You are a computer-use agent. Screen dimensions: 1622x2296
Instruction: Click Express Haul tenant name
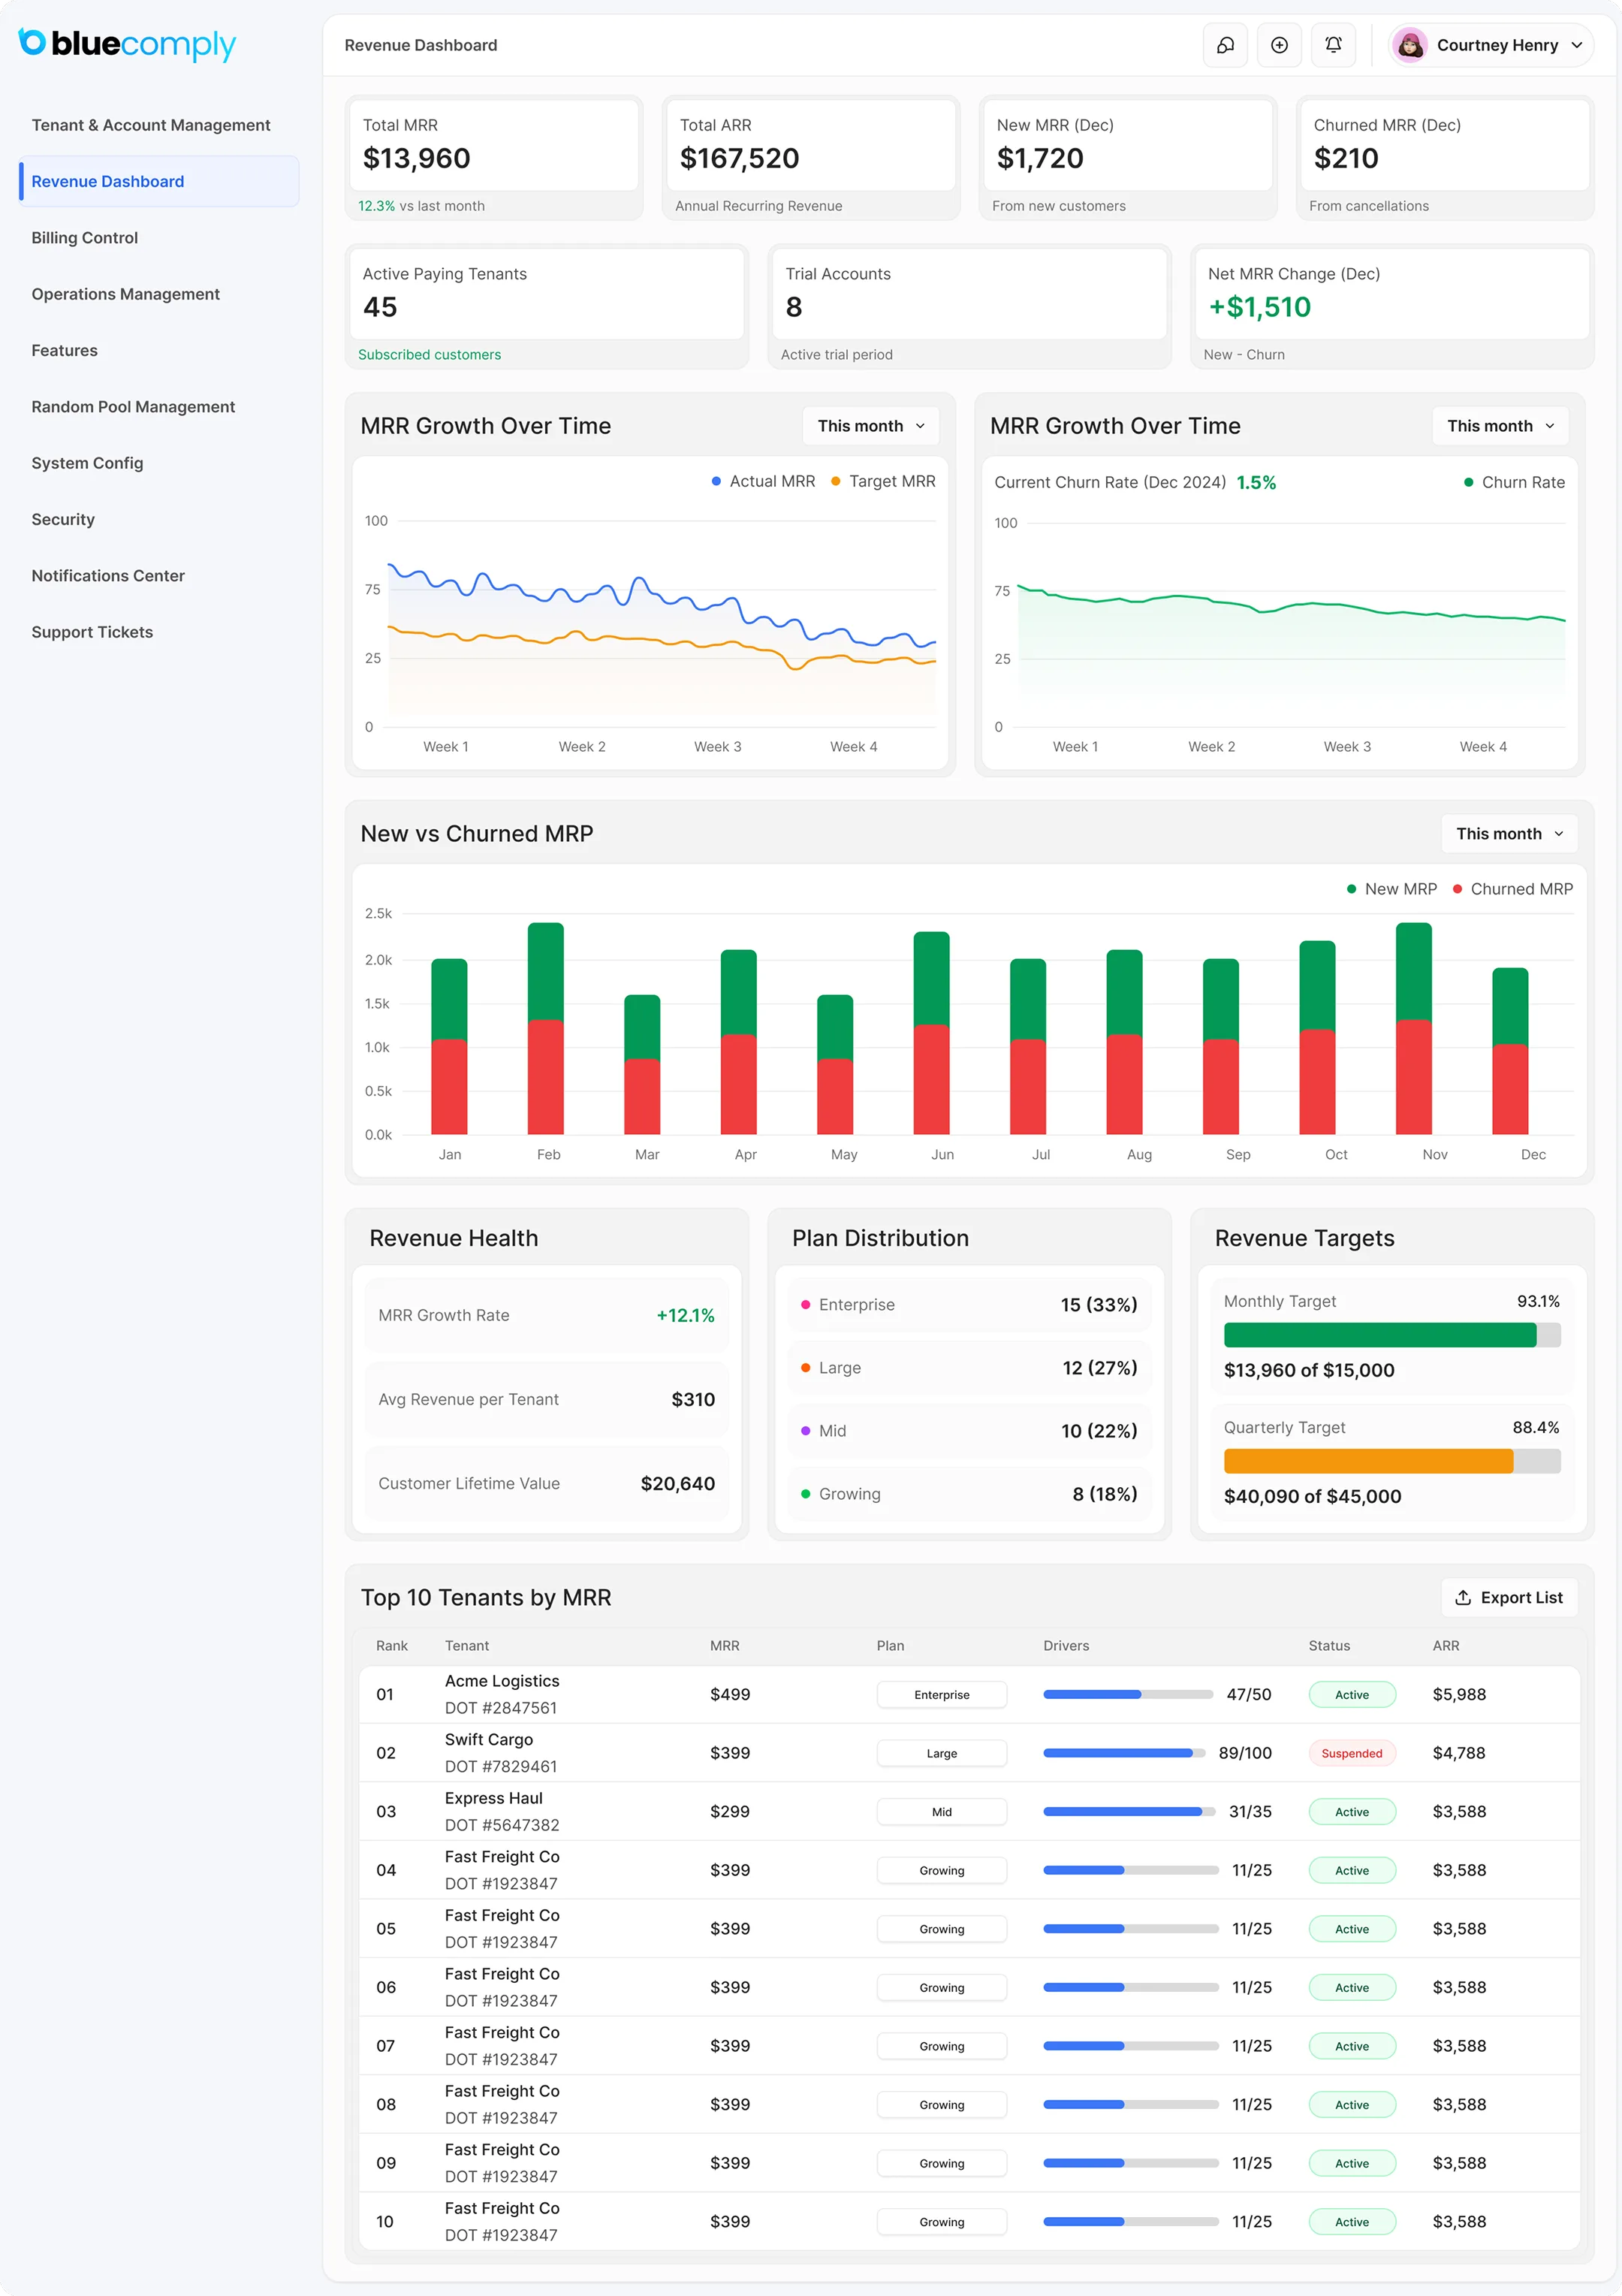[x=494, y=1798]
